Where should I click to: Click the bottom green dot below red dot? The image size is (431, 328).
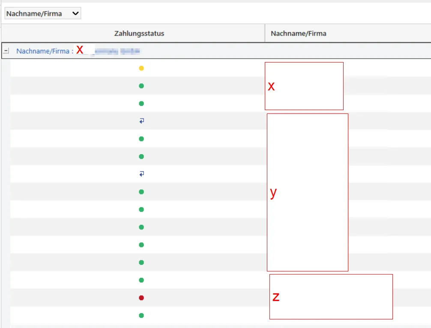point(141,316)
